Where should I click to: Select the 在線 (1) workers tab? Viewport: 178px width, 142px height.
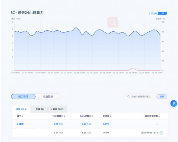coord(40,109)
